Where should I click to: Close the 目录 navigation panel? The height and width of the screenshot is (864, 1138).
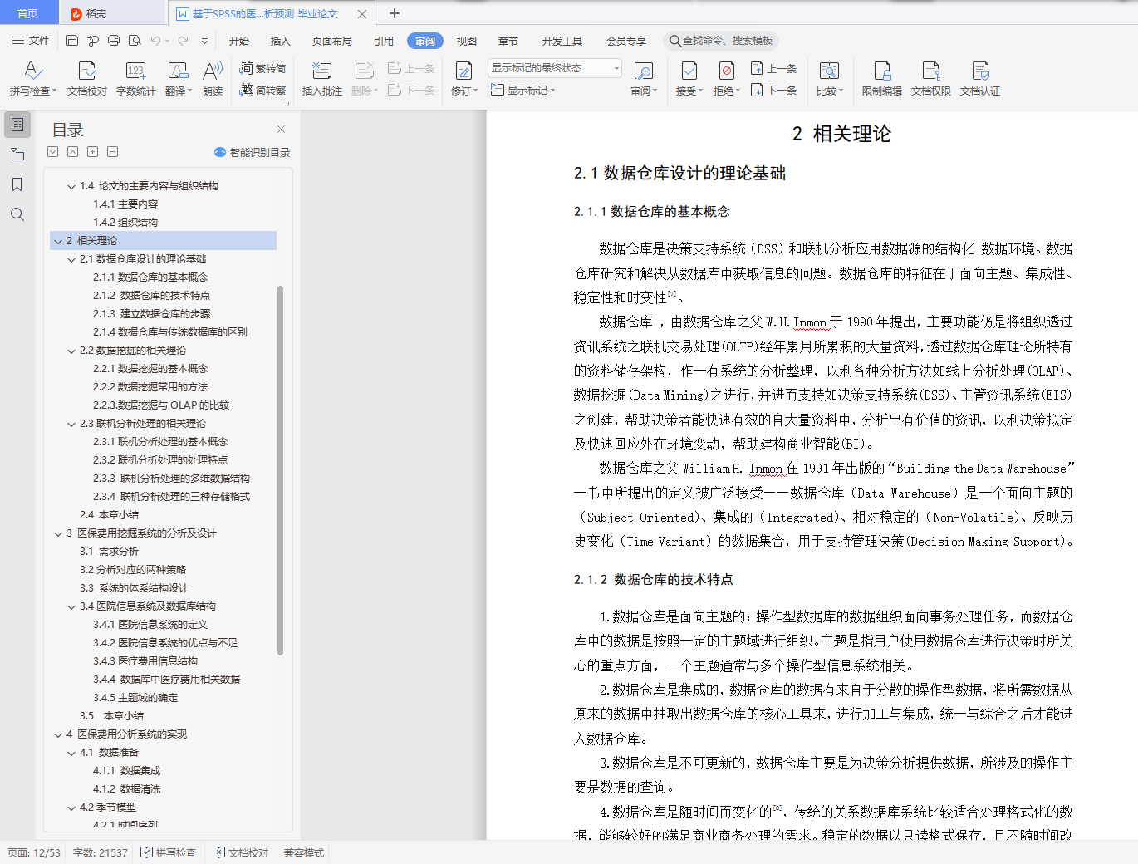point(281,129)
